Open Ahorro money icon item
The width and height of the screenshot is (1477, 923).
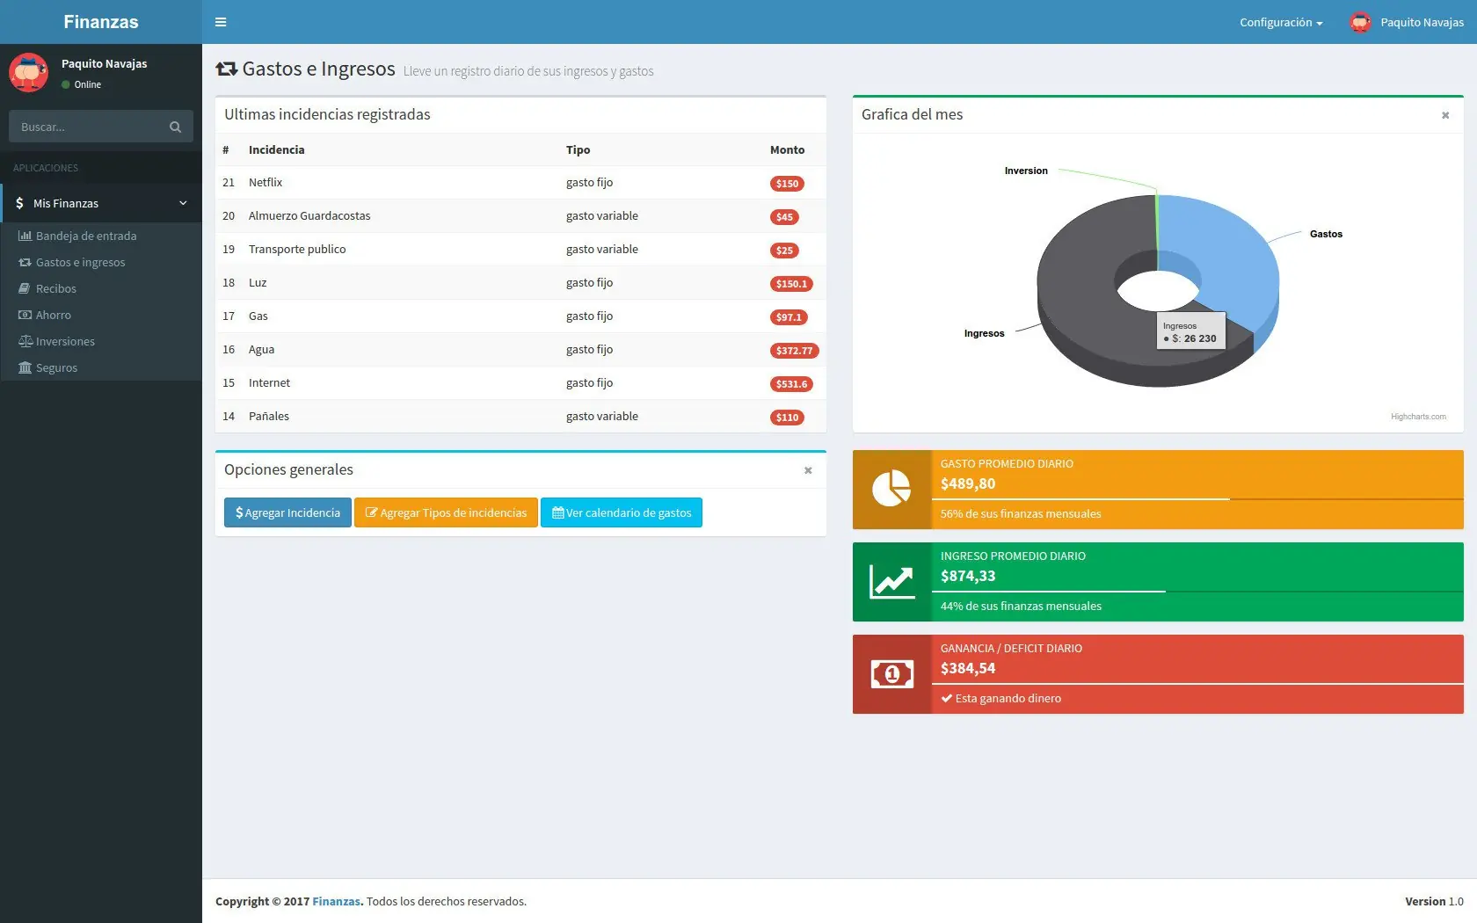[25, 315]
